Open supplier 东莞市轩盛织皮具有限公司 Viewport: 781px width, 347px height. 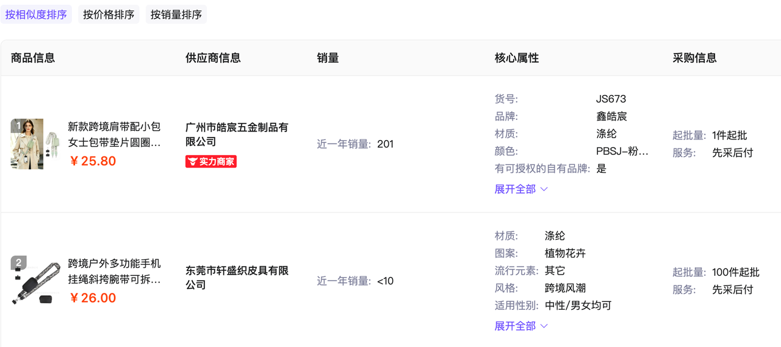click(237, 278)
